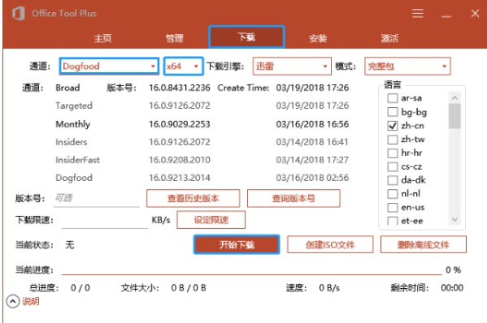Switch to the 主页 tab
The height and width of the screenshot is (323, 487).
point(102,38)
